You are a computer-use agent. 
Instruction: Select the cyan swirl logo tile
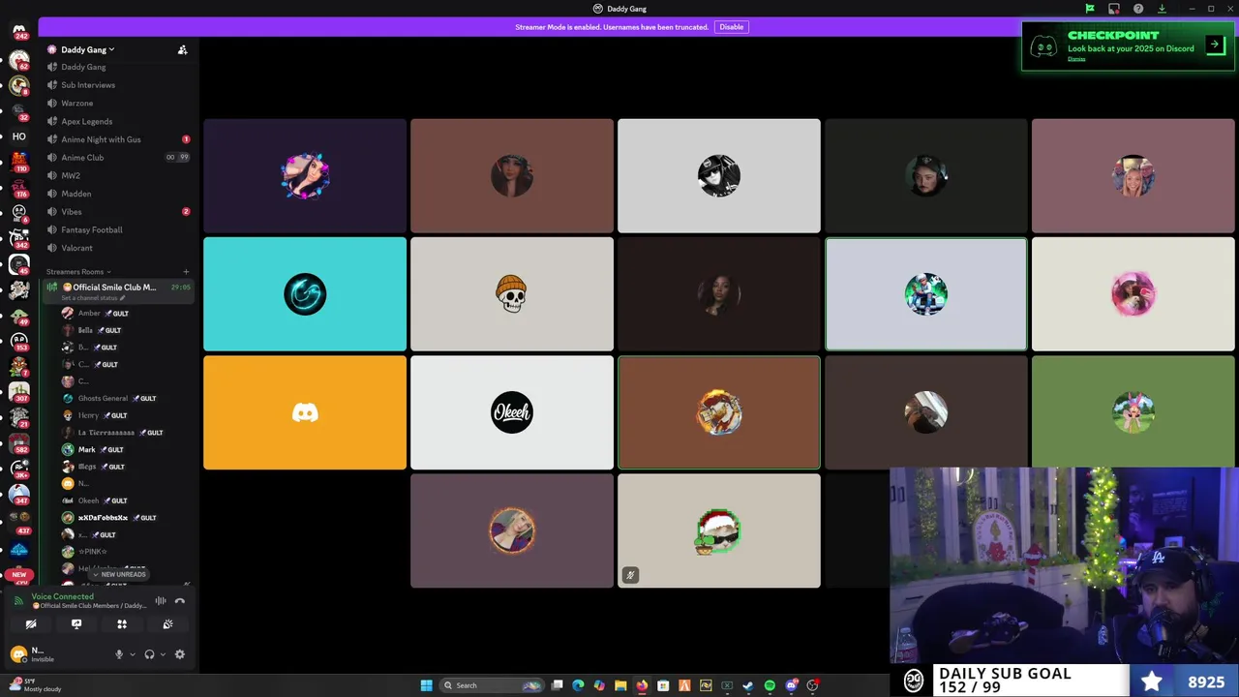[x=305, y=294]
